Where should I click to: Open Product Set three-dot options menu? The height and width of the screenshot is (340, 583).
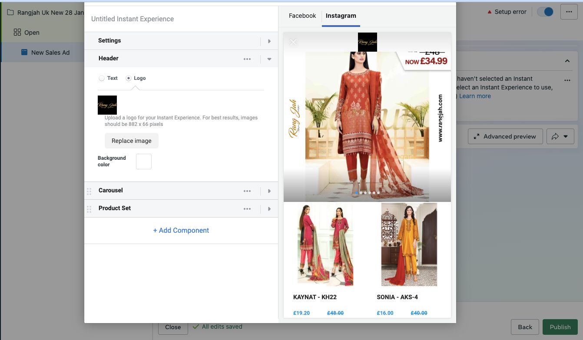(x=247, y=209)
